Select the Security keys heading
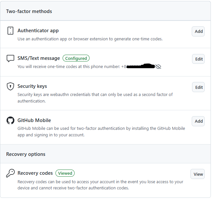The image size is (218, 205). point(32,86)
